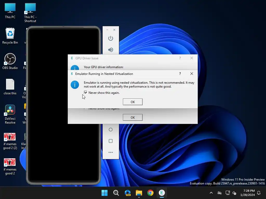Expand hidden system tray icons chevron
This screenshot has width=266, height=199.
pos(211,193)
